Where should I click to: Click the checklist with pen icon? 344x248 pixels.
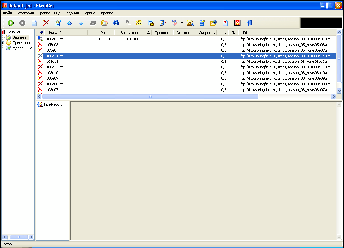[x=163, y=23]
